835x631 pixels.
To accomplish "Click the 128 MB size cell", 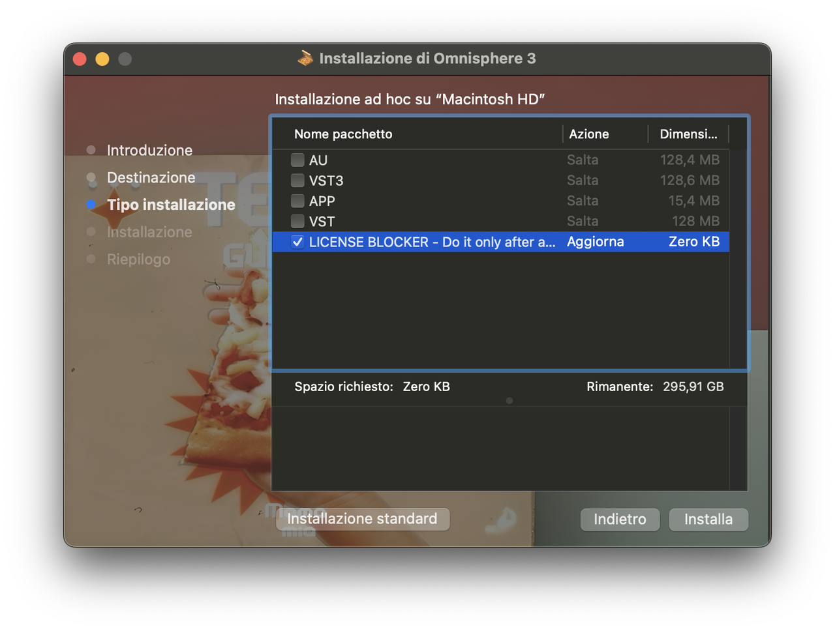I will (695, 221).
